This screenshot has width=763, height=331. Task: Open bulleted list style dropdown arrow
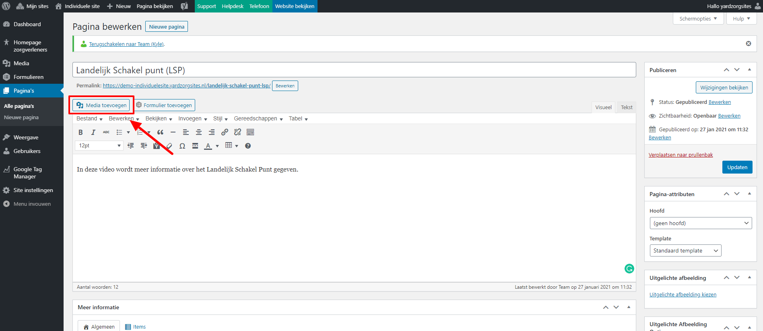tap(128, 132)
